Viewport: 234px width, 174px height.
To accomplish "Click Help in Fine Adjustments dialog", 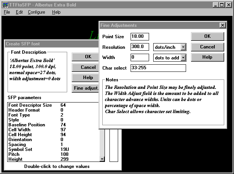I will click(208, 57).
